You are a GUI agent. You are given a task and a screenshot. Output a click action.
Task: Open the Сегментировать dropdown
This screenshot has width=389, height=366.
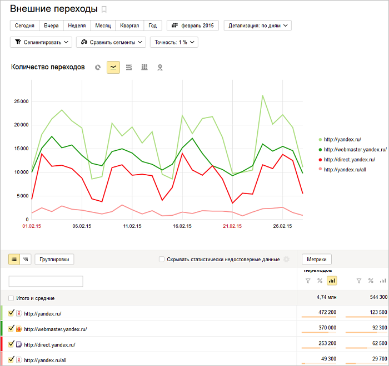41,42
